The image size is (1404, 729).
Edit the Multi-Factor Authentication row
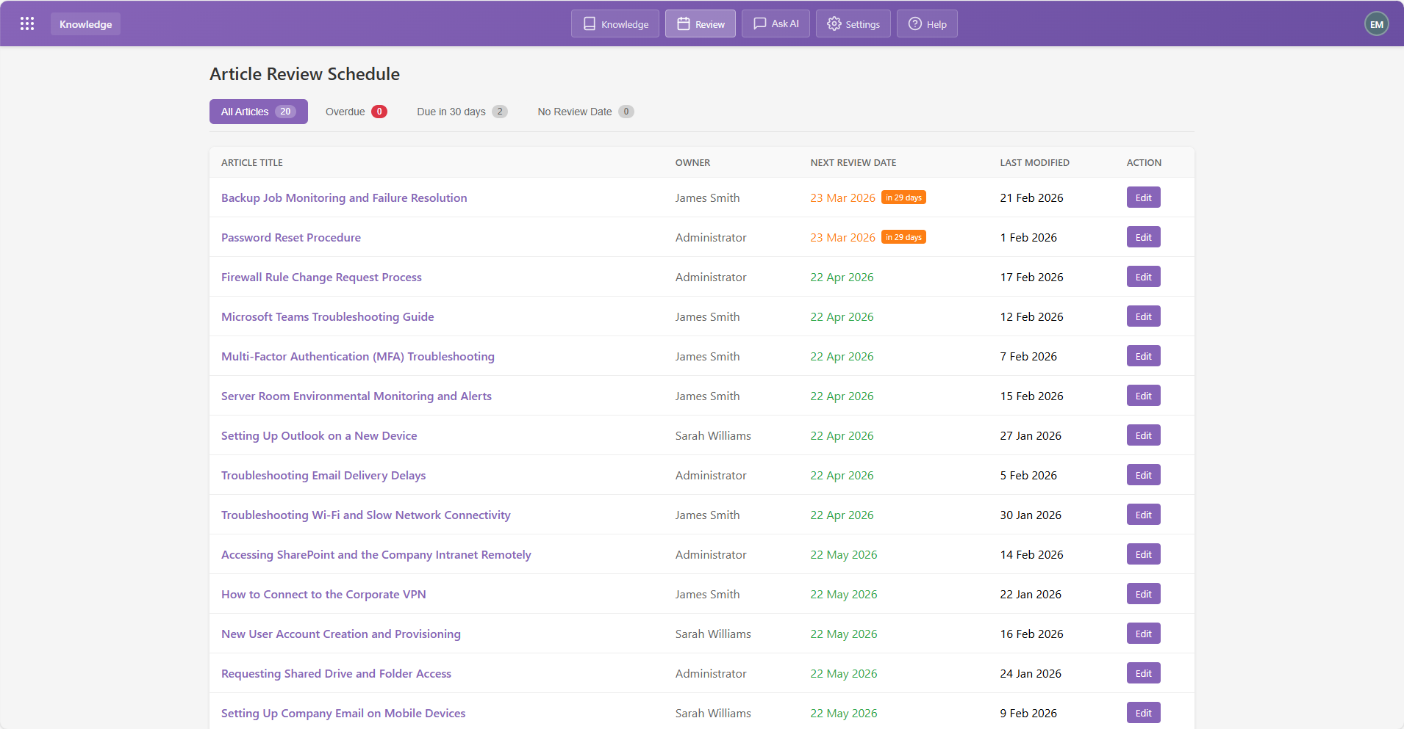(x=1143, y=356)
